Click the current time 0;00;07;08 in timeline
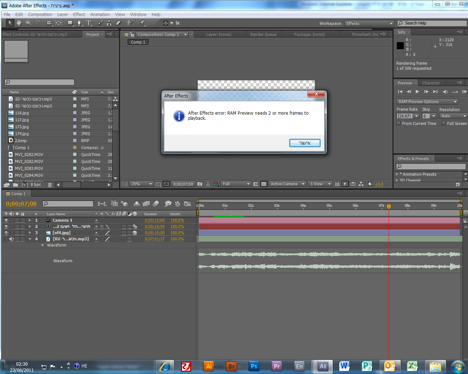This screenshot has width=468, height=374. tap(21, 204)
